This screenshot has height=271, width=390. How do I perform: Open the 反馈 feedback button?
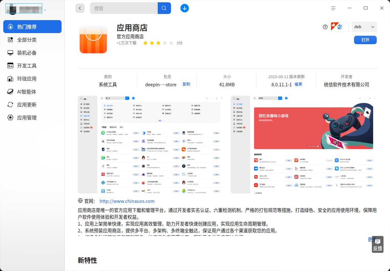[x=378, y=244]
